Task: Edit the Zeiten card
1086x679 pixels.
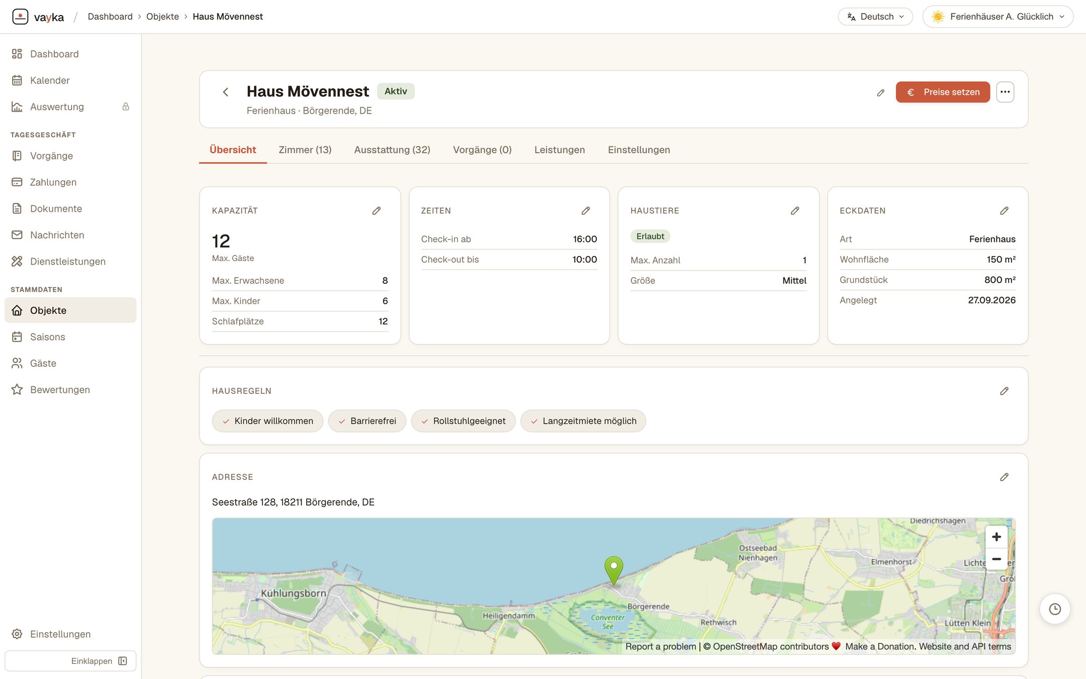Action: tap(585, 211)
